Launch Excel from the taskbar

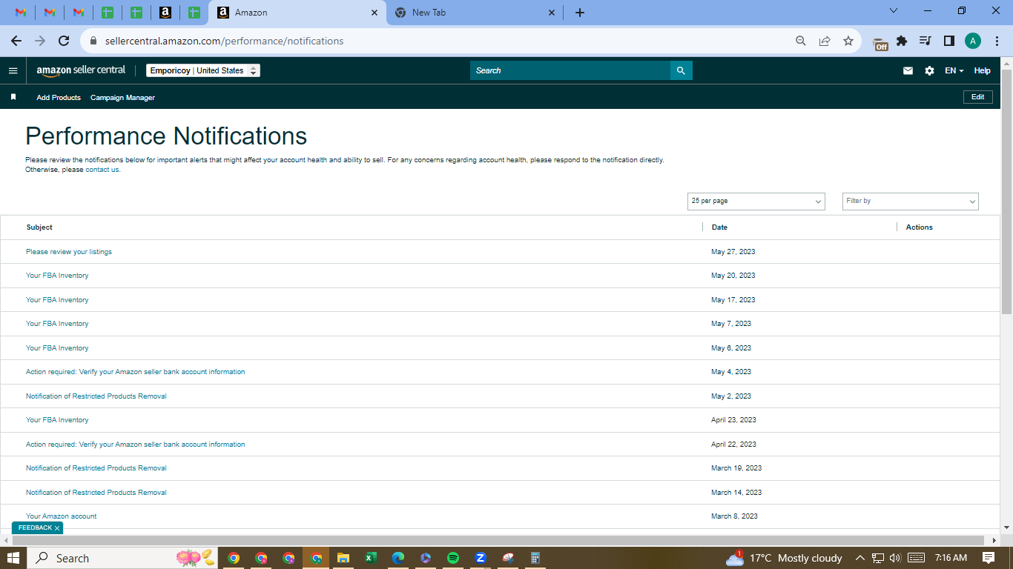[x=371, y=558]
